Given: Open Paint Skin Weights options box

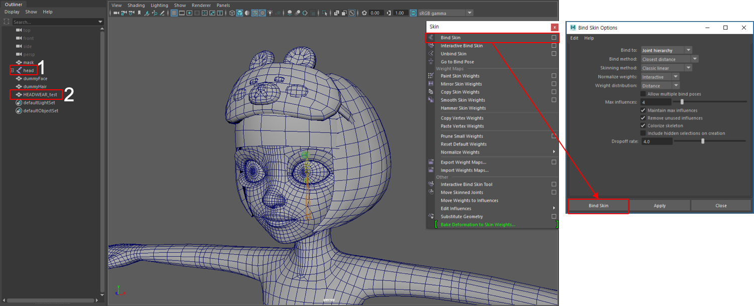Looking at the screenshot, I should (554, 76).
